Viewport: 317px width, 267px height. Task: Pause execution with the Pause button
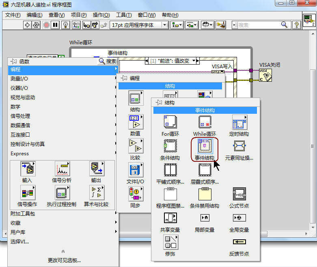point(55,25)
